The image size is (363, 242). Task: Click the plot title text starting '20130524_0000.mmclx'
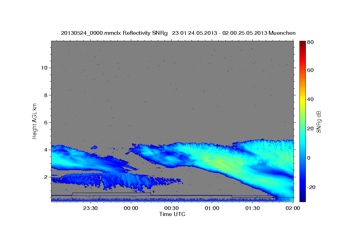click(x=178, y=33)
